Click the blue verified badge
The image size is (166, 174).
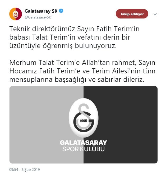[x=61, y=11]
